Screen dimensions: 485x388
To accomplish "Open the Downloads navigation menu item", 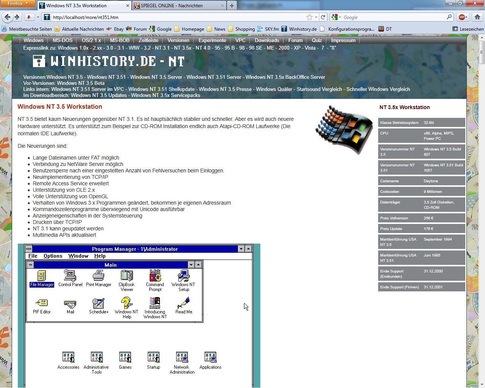I will (x=267, y=40).
